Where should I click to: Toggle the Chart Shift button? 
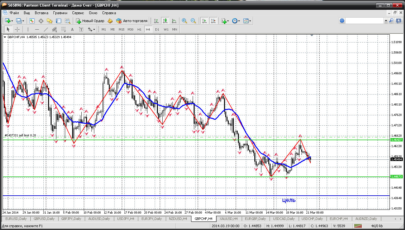point(213,21)
